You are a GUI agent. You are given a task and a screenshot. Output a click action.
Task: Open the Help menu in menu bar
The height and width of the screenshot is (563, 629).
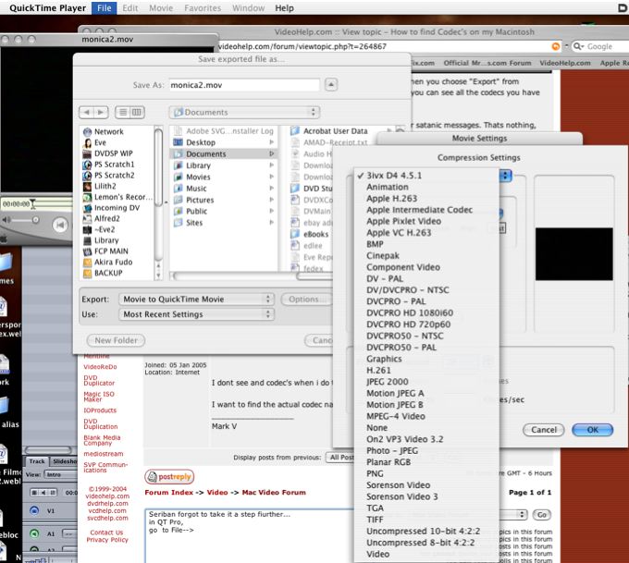(284, 8)
